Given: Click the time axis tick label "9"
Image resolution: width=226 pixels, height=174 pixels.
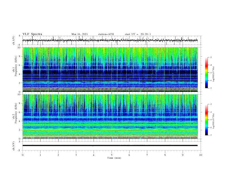Looking at the screenshot, I should pyautogui.click(x=183, y=155).
